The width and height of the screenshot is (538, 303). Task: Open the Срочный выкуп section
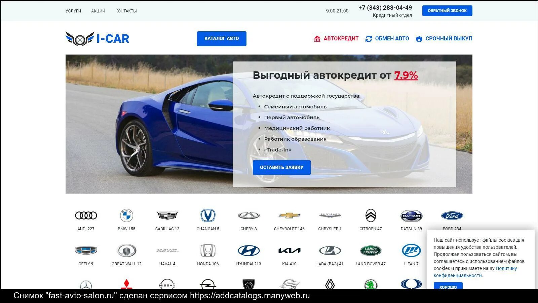pyautogui.click(x=444, y=39)
